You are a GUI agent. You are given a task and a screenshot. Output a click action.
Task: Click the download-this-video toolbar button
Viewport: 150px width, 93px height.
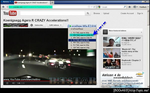point(79,26)
